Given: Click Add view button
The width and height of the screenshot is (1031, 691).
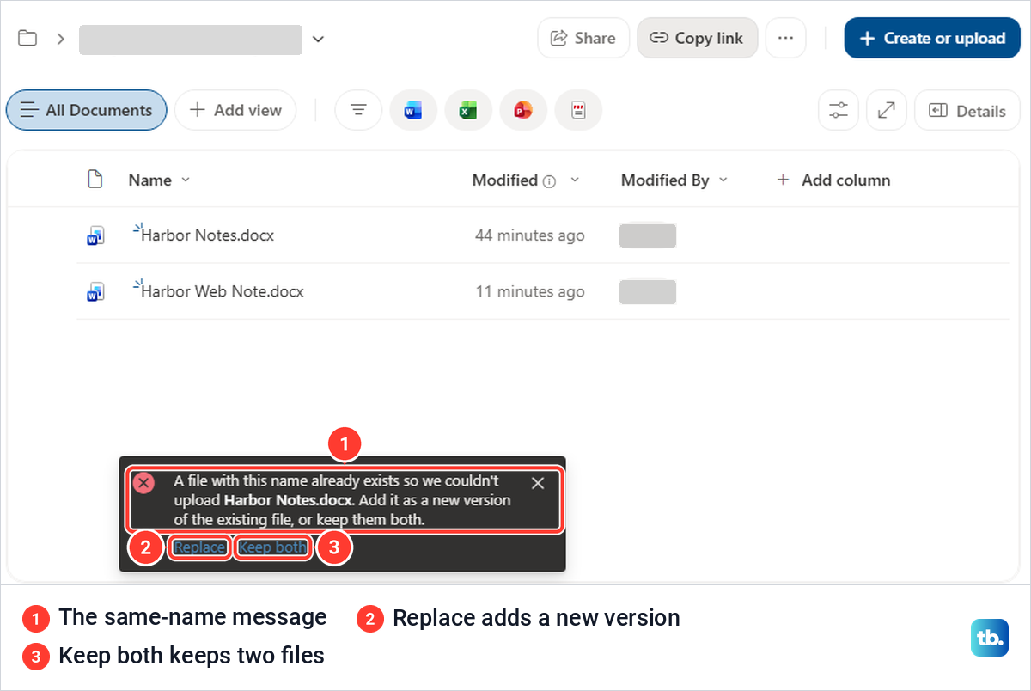Looking at the screenshot, I should [x=235, y=110].
